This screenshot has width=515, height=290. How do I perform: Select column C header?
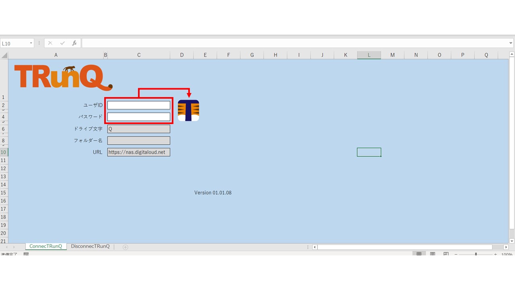click(139, 55)
